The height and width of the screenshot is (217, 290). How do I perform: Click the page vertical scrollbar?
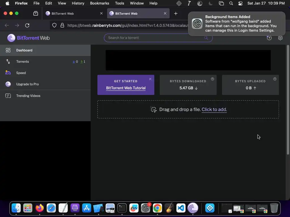point(288,100)
